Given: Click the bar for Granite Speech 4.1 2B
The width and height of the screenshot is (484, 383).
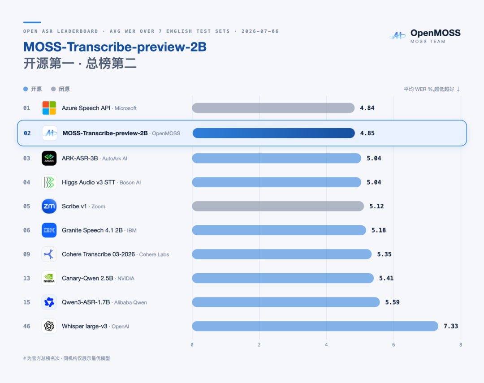Looking at the screenshot, I should click(279, 230).
